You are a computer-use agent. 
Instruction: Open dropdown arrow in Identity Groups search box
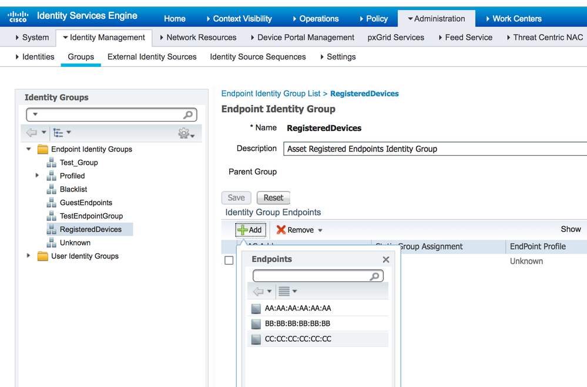coord(35,114)
